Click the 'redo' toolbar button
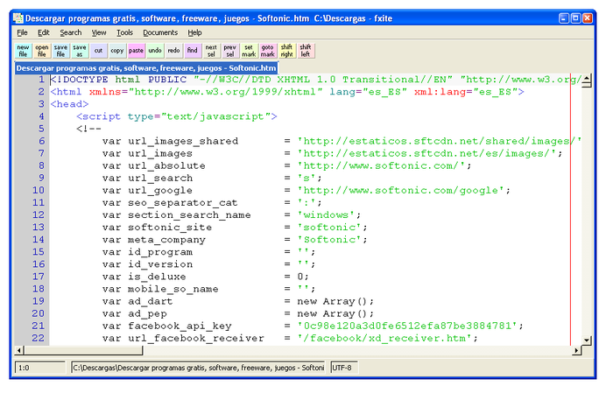The image size is (613, 393). pyautogui.click(x=173, y=51)
